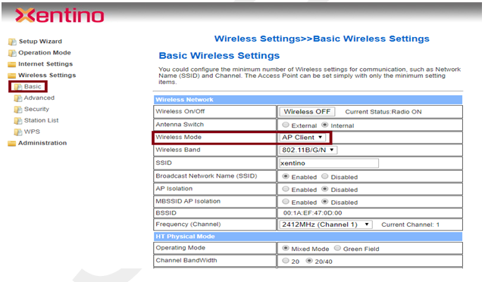Click the Internet Settings folder icon

tap(12, 64)
